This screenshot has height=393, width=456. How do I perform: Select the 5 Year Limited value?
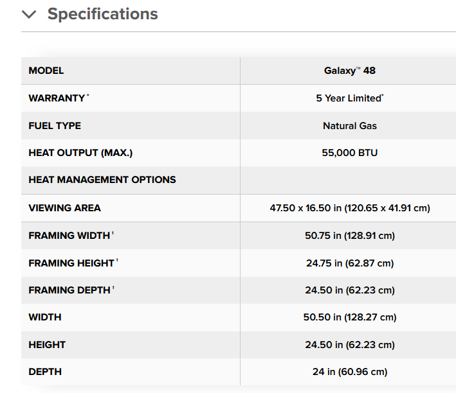point(350,98)
